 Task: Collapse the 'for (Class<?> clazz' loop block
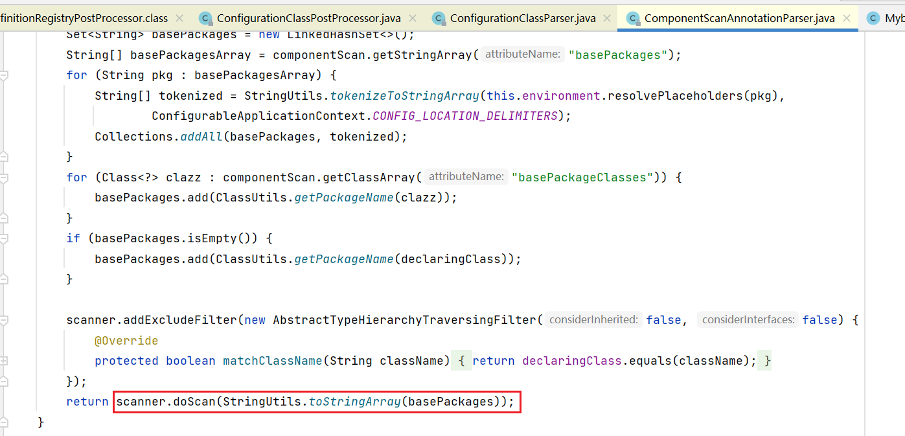(4, 178)
